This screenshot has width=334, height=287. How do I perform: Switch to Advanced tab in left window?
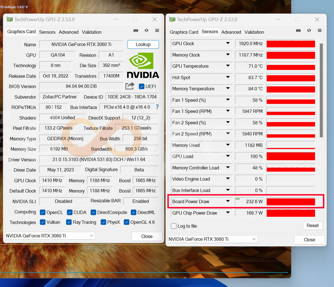point(69,32)
